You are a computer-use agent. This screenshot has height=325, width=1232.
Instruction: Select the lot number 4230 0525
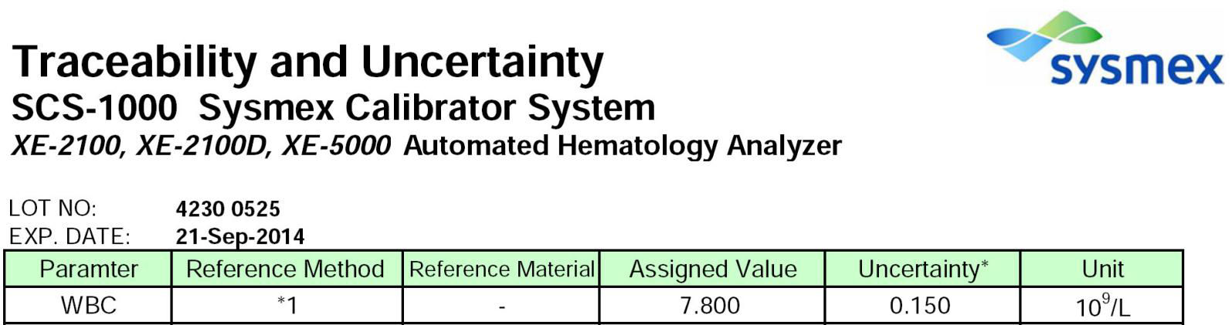(228, 209)
